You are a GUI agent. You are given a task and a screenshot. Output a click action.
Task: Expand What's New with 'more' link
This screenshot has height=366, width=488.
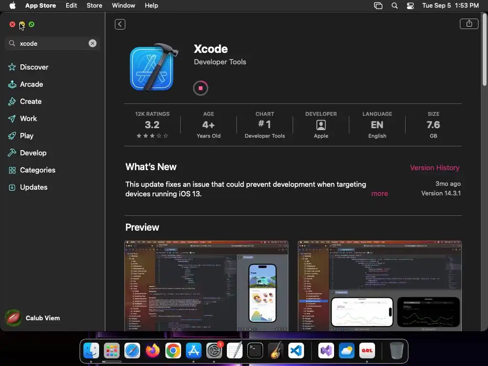379,193
